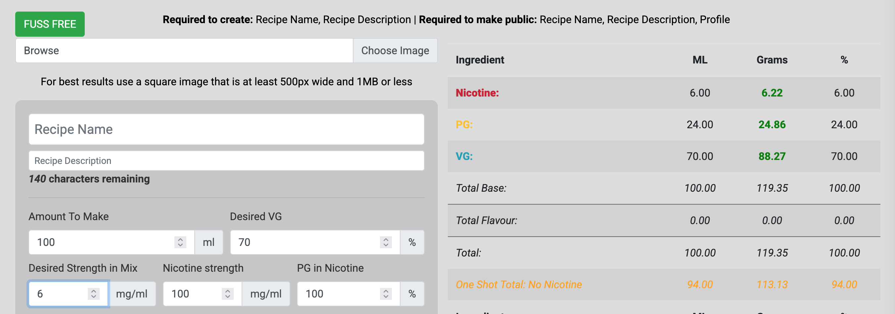Adjust the Amount To Make stepper arrows
Screen dimensions: 895x314
180,242
